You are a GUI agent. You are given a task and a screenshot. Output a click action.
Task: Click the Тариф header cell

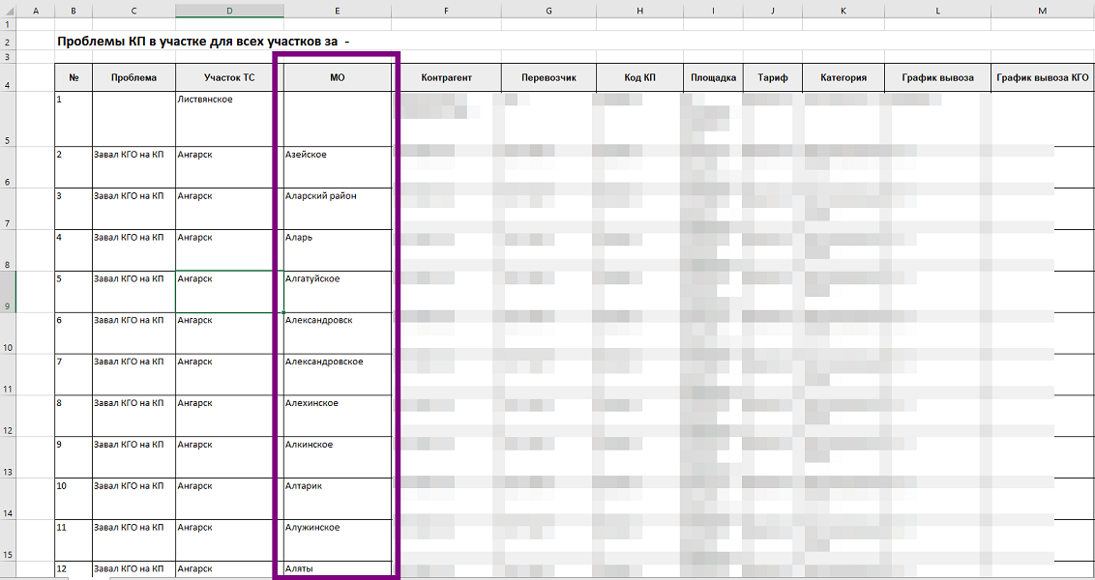point(772,77)
